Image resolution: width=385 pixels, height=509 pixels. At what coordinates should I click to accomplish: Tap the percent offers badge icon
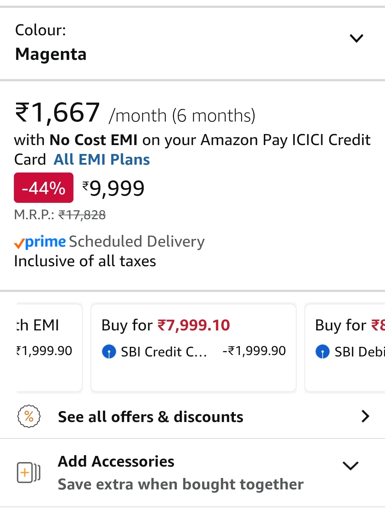pyautogui.click(x=29, y=416)
